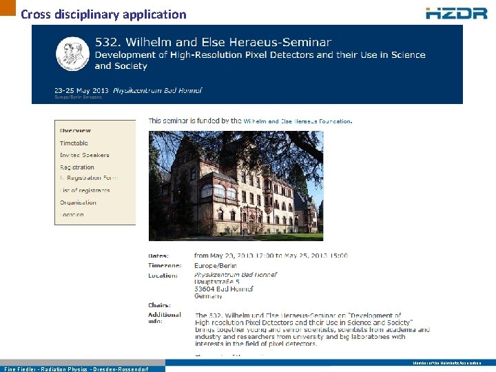Click the HZDR logo
496x372 pixels.
(x=456, y=13)
